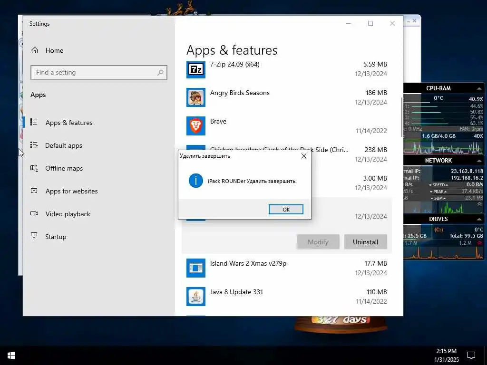Click the Video playback camera icon
Viewport: 487px width, 365px height.
[x=34, y=213]
